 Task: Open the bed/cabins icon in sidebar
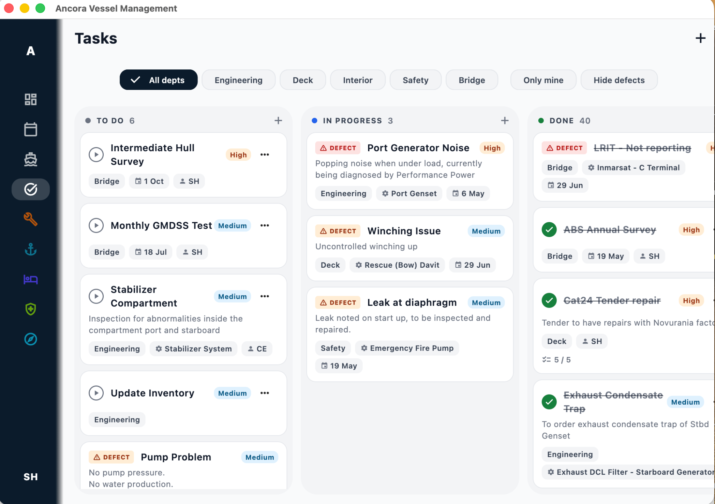[x=31, y=279]
